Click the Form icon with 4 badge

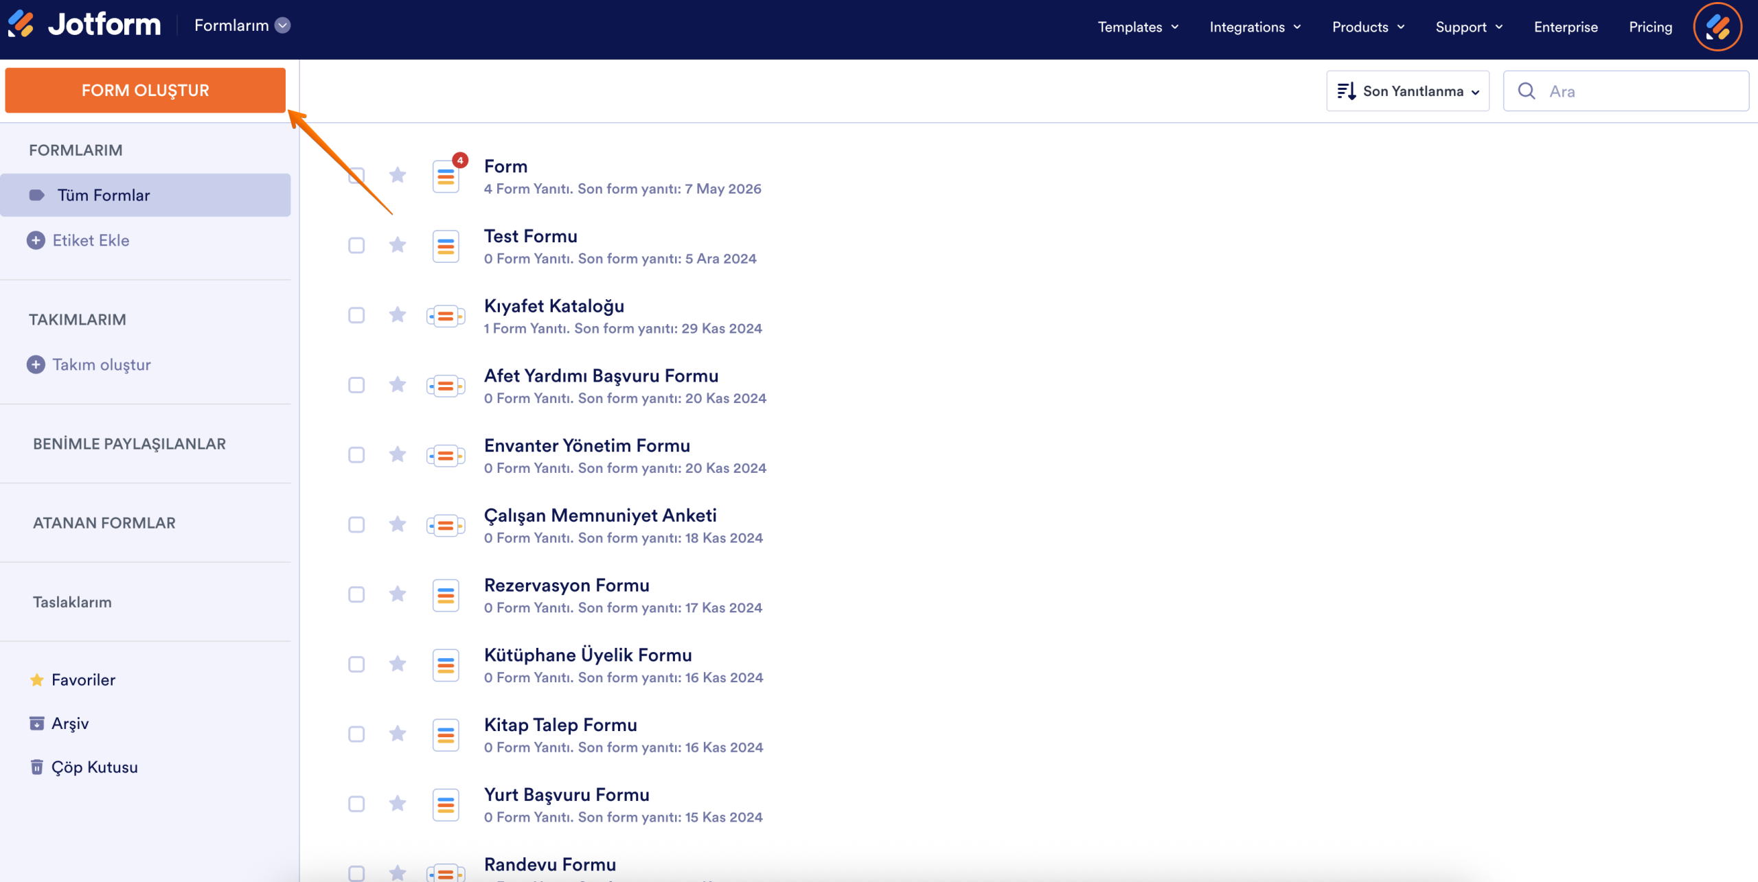point(446,177)
